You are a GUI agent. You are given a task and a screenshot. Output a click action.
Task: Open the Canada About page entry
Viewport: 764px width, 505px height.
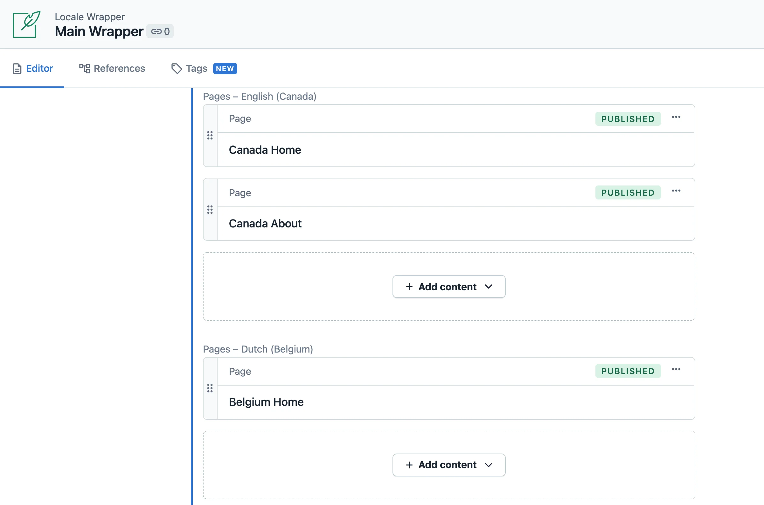(x=265, y=224)
